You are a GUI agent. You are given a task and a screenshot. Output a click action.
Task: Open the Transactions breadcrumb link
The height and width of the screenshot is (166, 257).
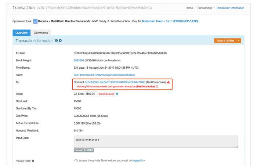pyautogui.click(x=204, y=8)
